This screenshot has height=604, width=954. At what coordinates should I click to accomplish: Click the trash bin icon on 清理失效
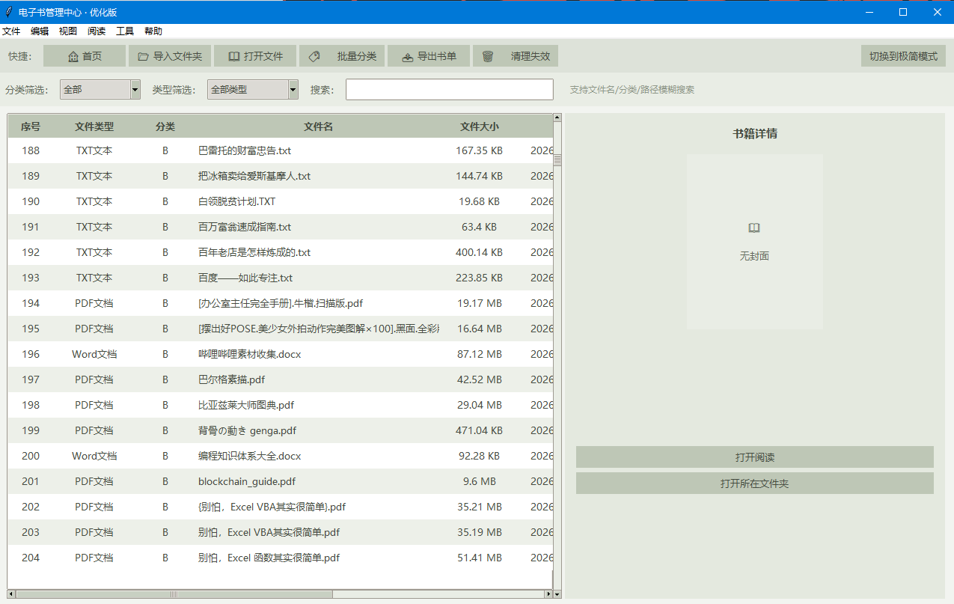488,56
